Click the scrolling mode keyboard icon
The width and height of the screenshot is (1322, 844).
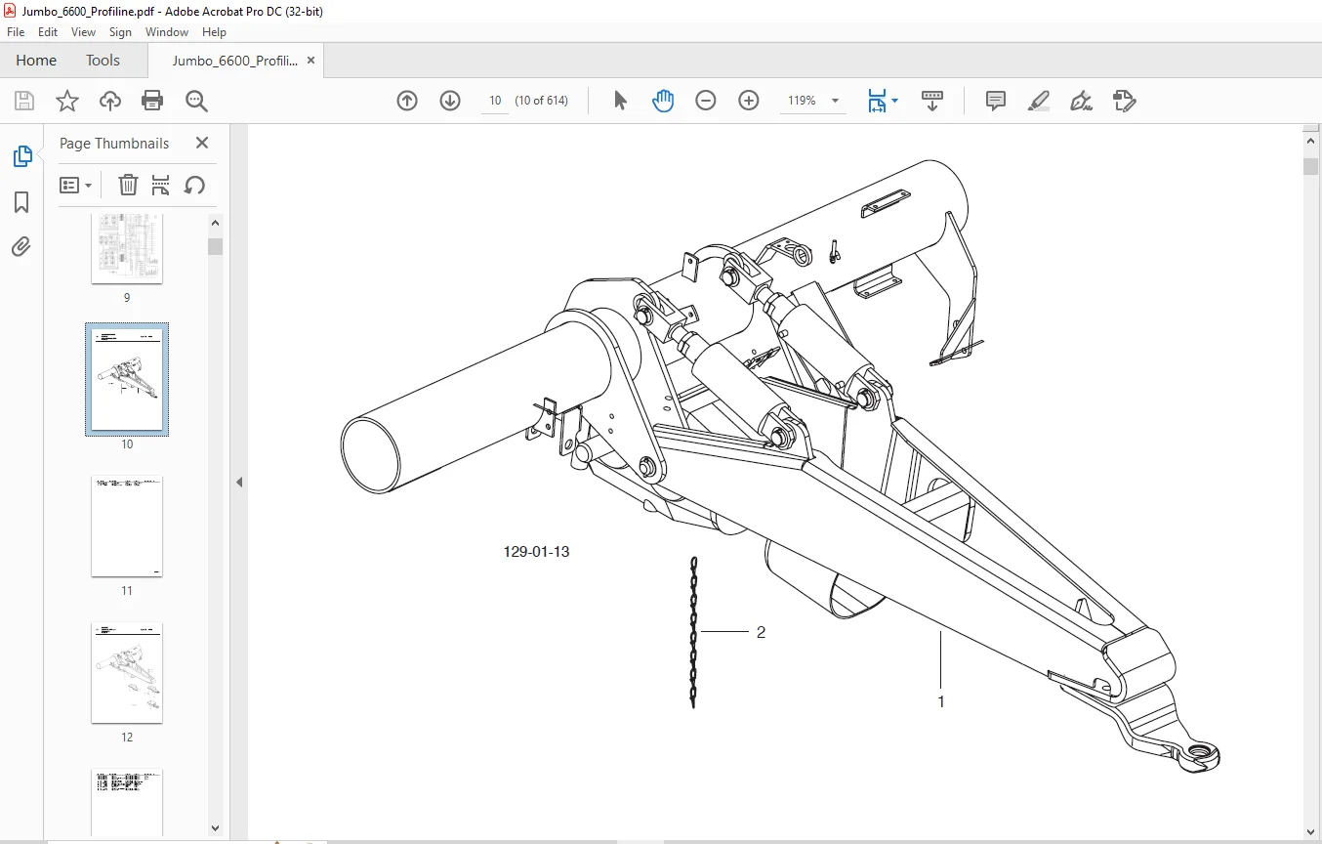tap(932, 101)
